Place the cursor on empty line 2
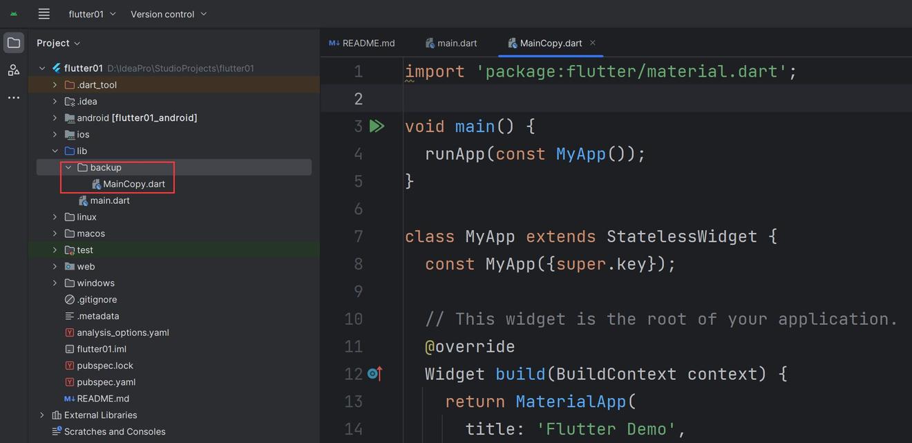 coord(622,98)
